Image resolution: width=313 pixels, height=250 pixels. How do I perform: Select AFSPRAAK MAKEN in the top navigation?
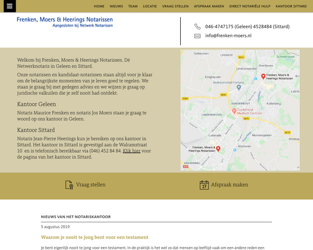pyautogui.click(x=209, y=6)
